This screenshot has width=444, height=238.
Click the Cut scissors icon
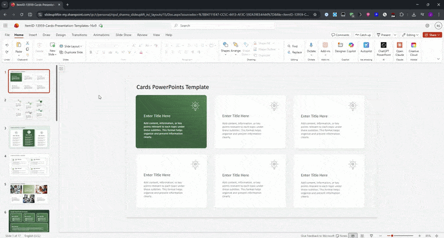(x=27, y=43)
